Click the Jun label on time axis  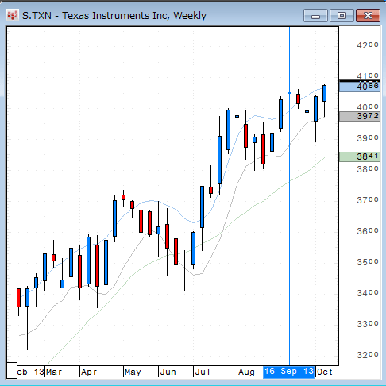168,372
